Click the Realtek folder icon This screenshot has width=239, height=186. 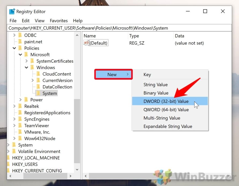pyautogui.click(x=20, y=106)
